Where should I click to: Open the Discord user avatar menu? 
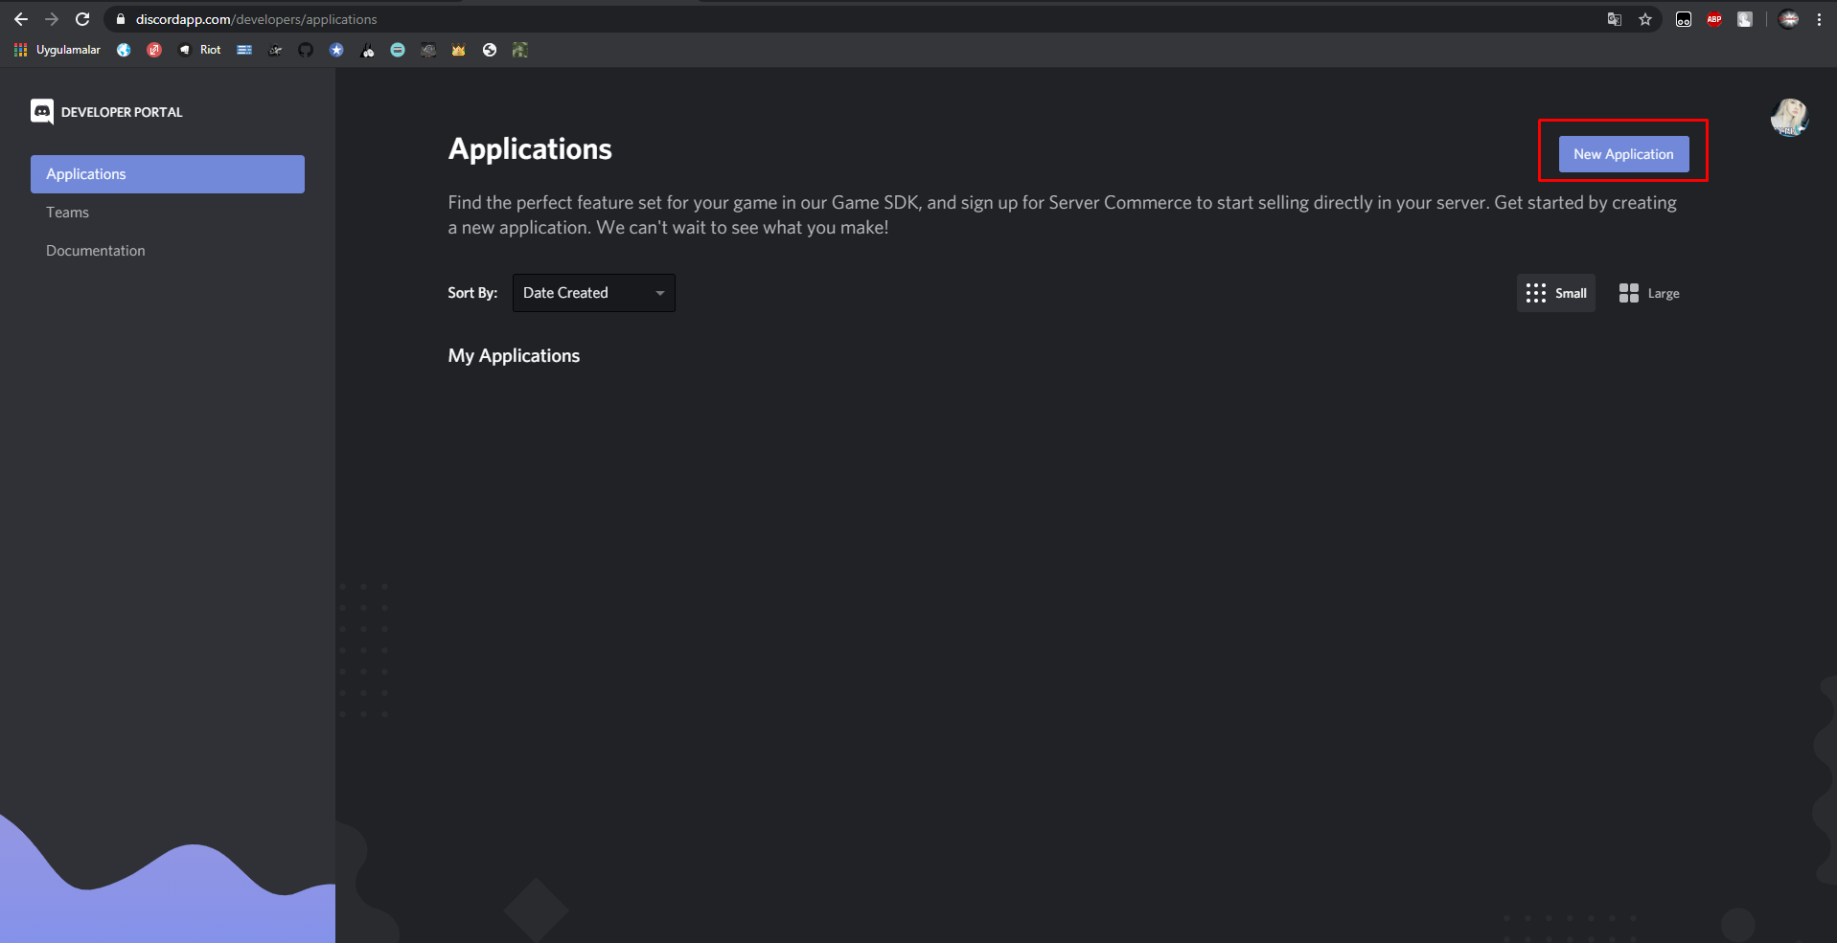[1789, 117]
